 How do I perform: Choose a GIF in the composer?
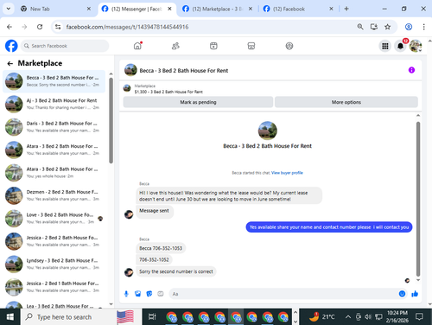161,294
